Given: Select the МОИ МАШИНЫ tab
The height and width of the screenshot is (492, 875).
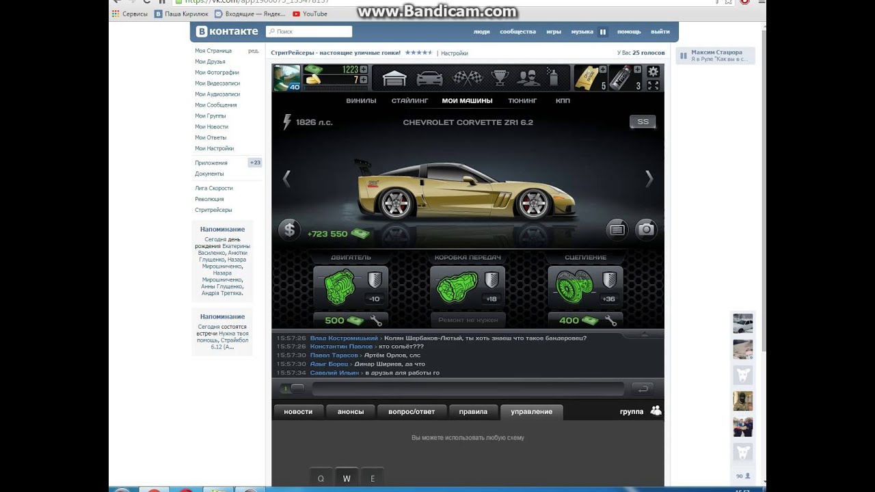Looking at the screenshot, I should coord(467,100).
